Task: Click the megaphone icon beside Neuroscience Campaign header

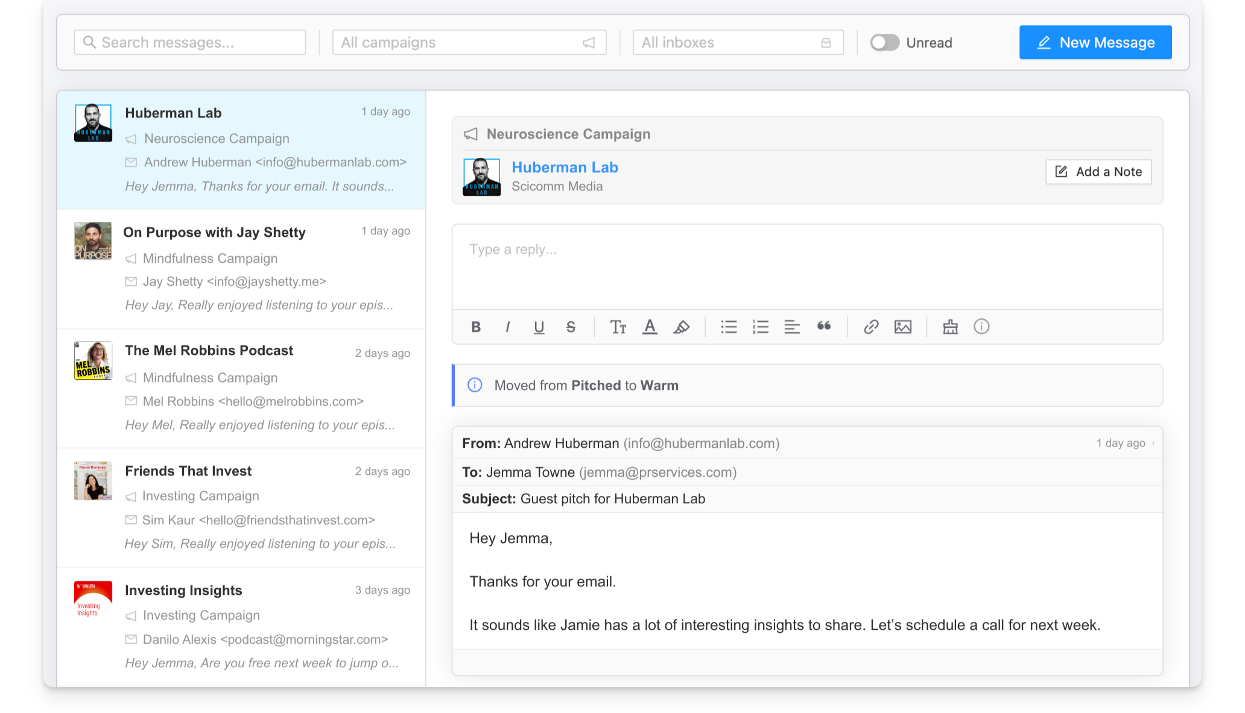Action: click(470, 134)
